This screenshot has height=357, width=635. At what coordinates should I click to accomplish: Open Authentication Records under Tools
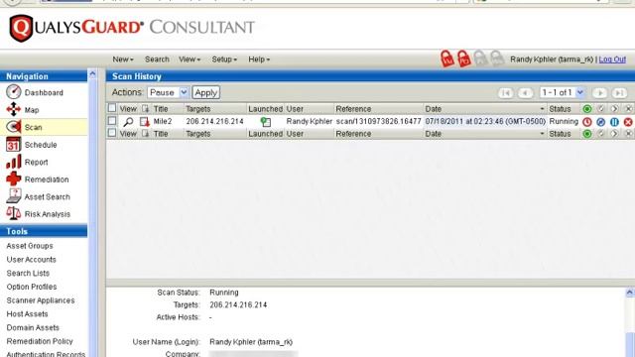click(x=46, y=354)
